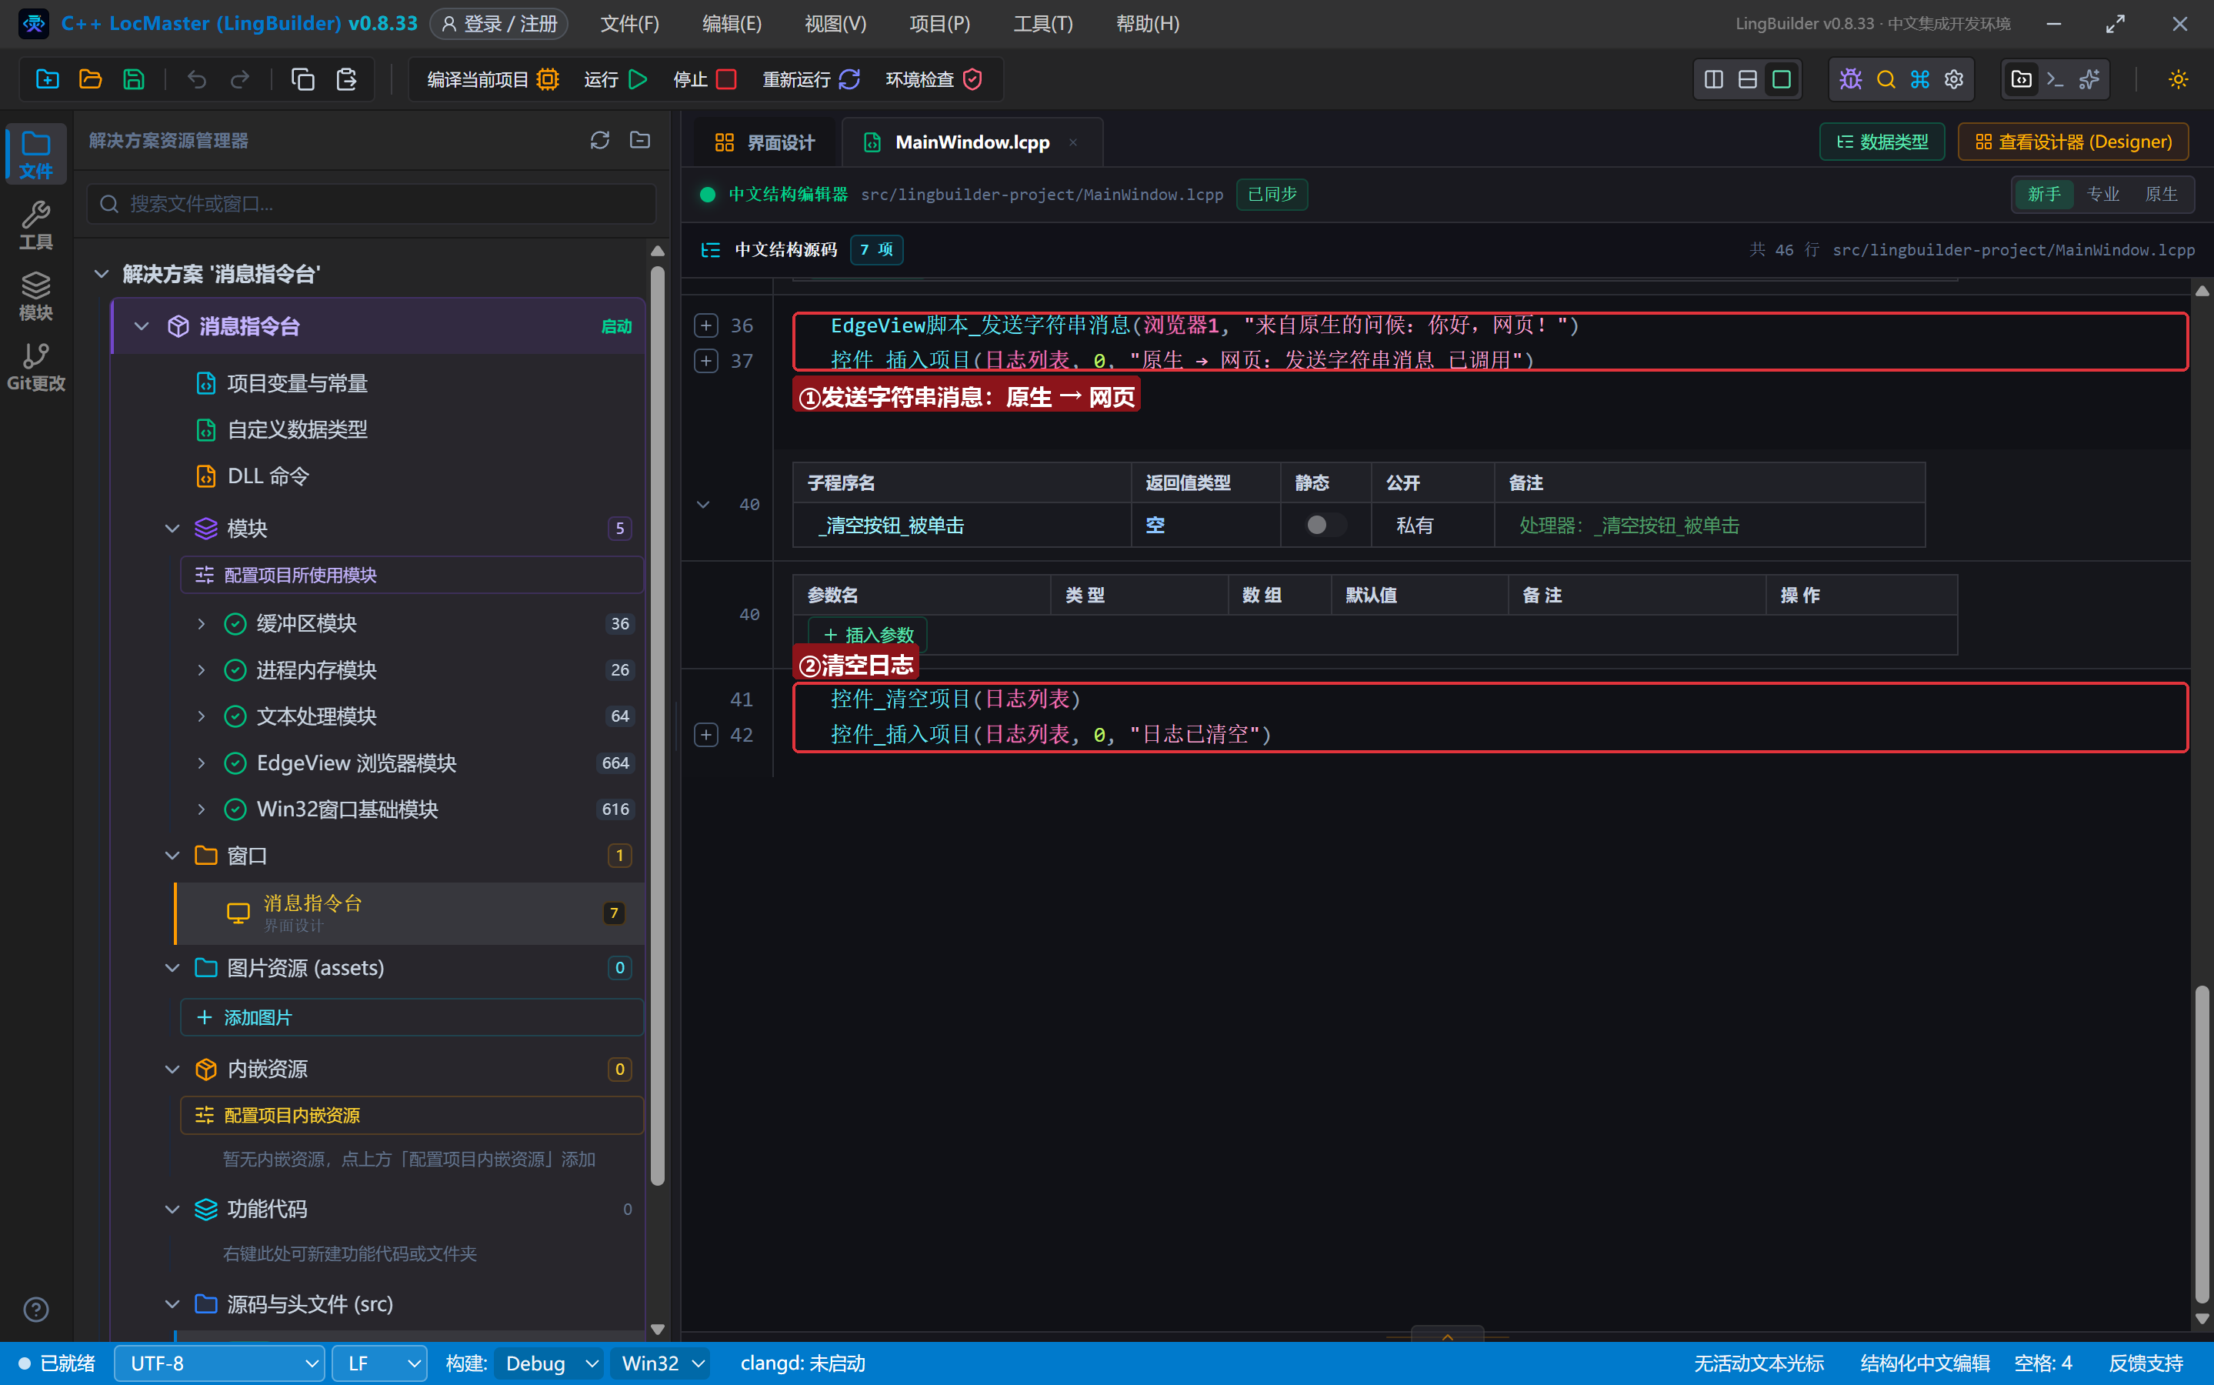Click the 搜索文件或窗口 search field
Screen dimensions: 2214x1385
[x=372, y=203]
